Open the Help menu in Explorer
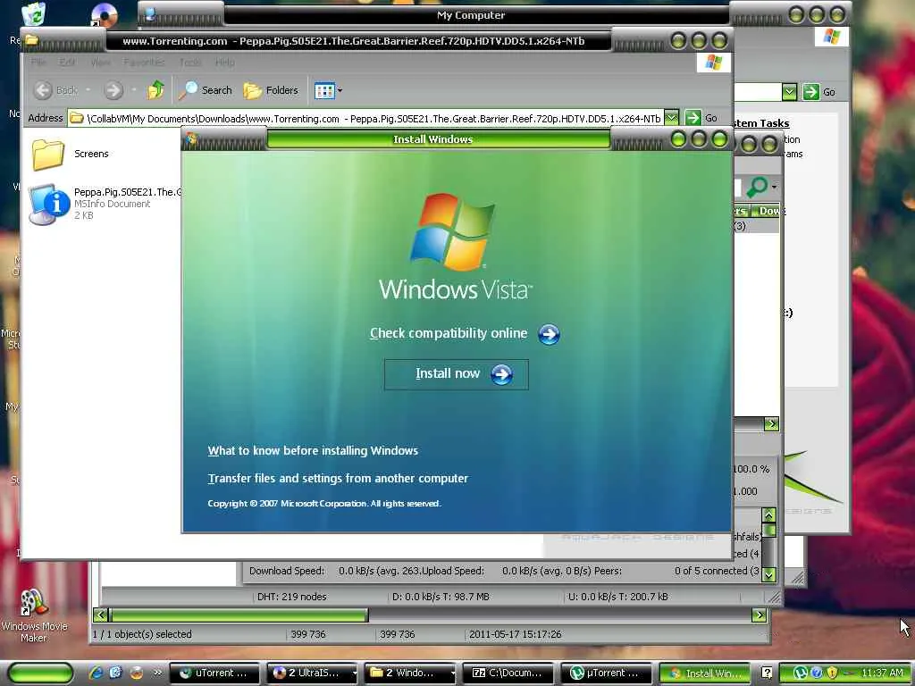Screen dimensions: 915x686 [x=224, y=62]
